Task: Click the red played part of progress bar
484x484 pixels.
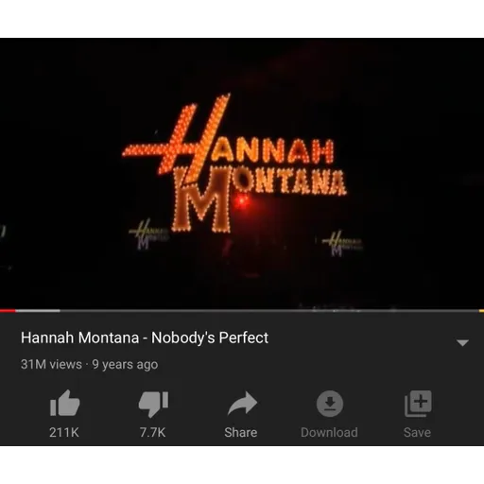Action: pos(8,311)
